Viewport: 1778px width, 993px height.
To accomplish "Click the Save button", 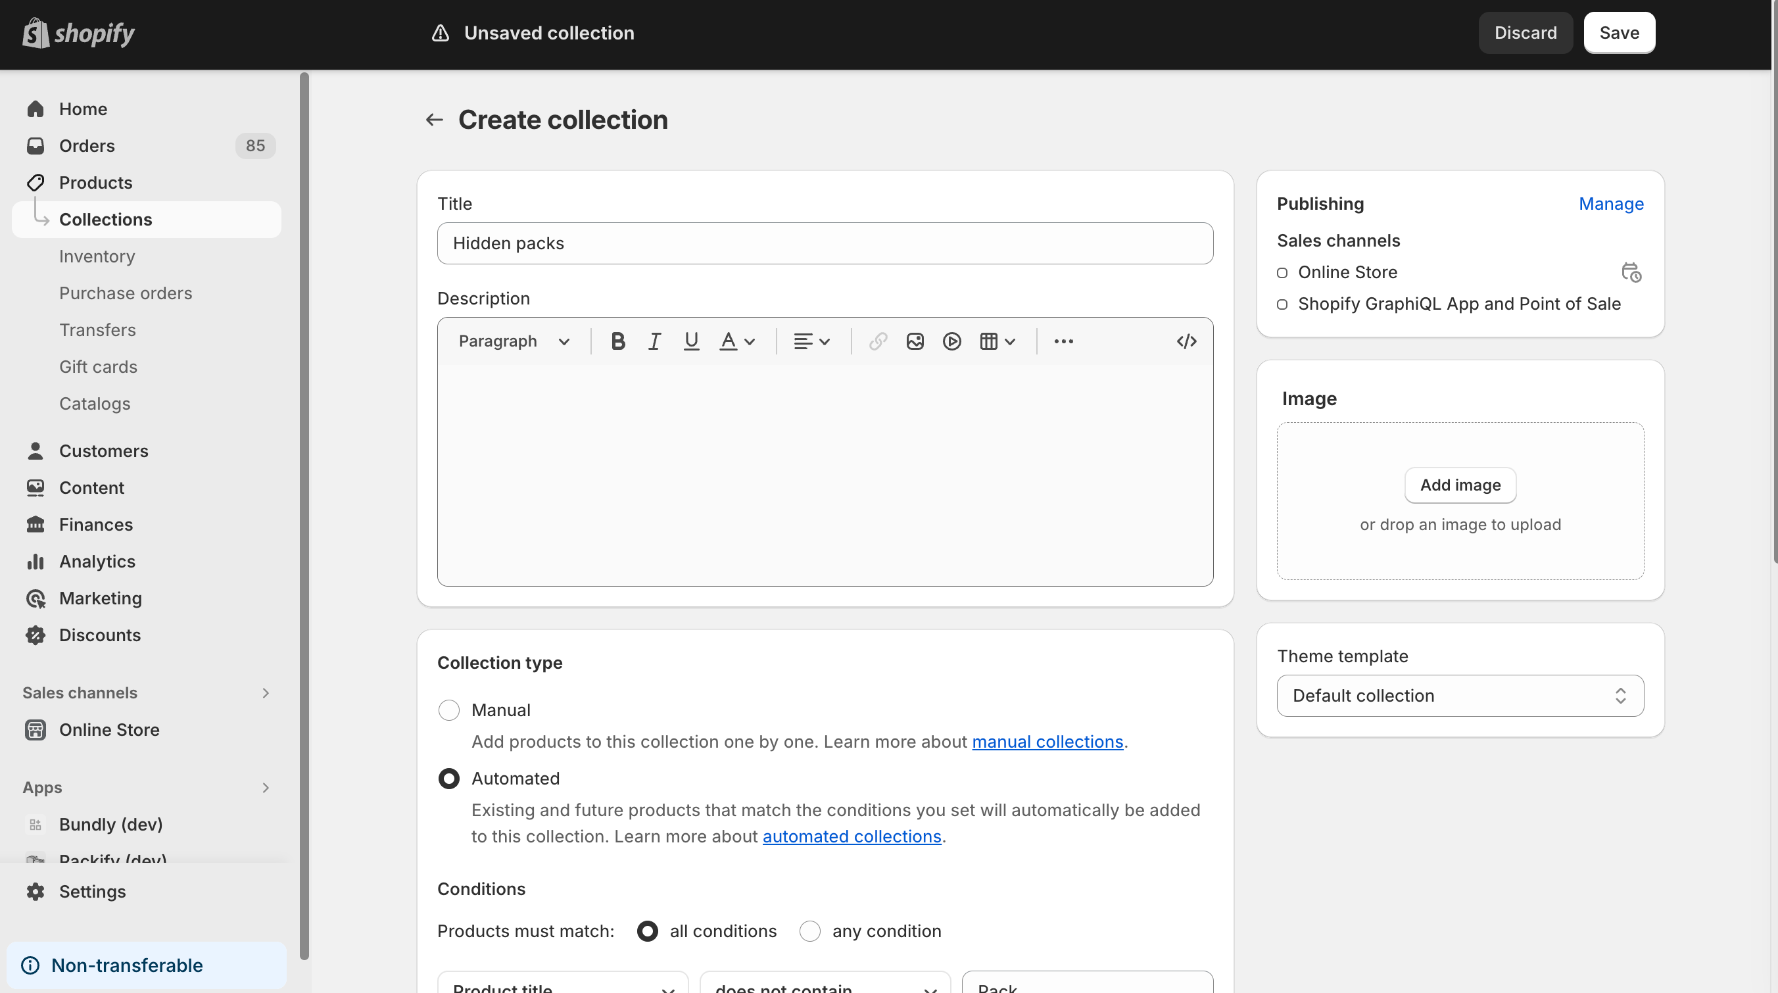I will pos(1619,32).
